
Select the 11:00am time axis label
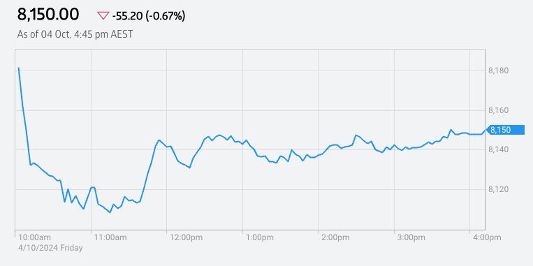[x=110, y=237]
